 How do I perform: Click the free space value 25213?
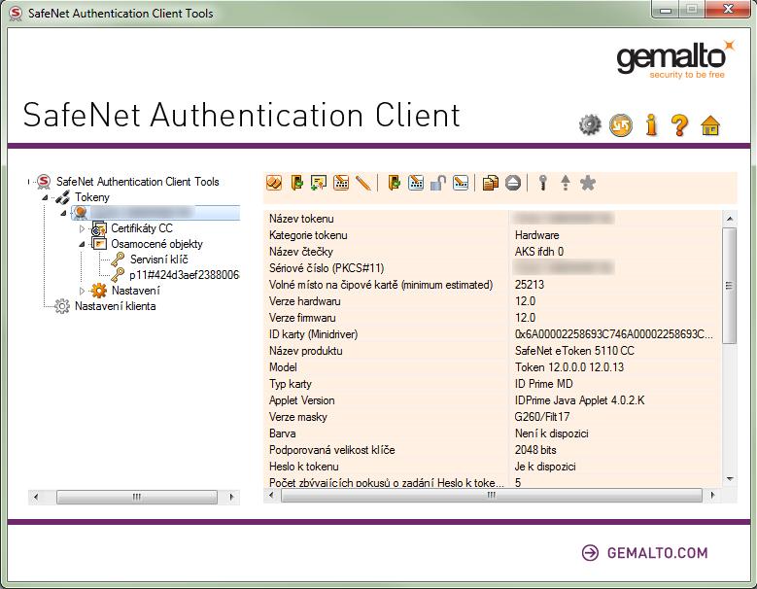click(530, 285)
